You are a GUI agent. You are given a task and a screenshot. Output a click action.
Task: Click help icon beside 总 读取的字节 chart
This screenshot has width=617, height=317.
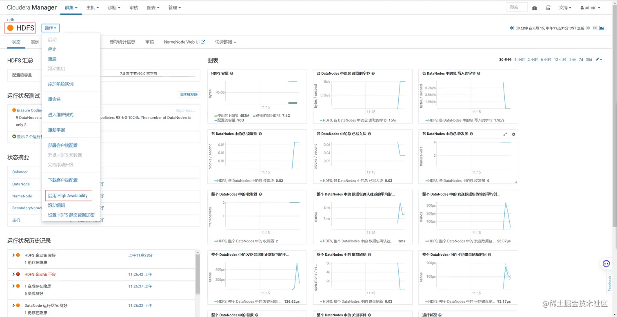[373, 74]
